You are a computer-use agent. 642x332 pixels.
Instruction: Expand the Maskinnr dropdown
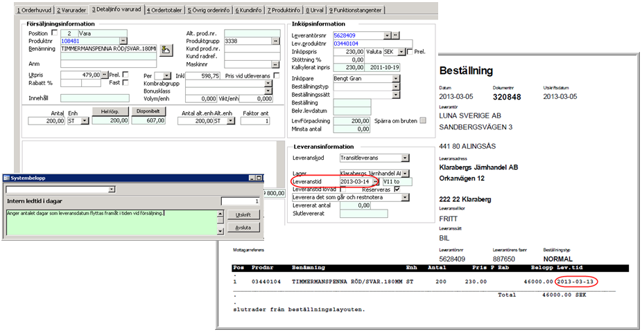(275, 64)
